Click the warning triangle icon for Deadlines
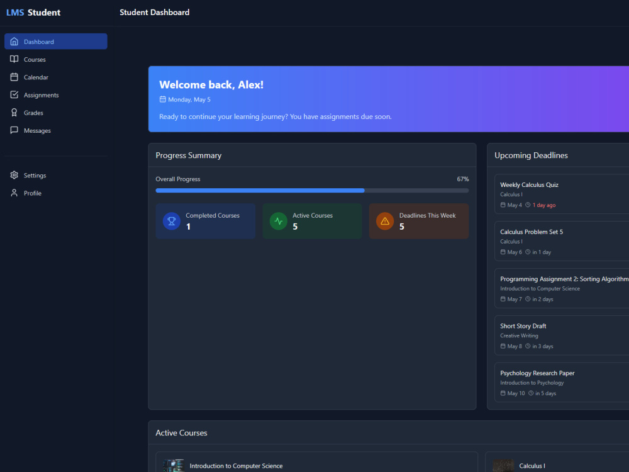The height and width of the screenshot is (472, 629). click(x=385, y=221)
